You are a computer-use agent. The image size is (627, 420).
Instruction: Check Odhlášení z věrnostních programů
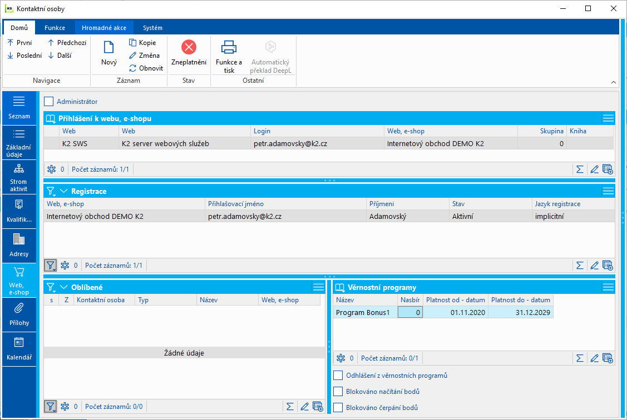(338, 376)
